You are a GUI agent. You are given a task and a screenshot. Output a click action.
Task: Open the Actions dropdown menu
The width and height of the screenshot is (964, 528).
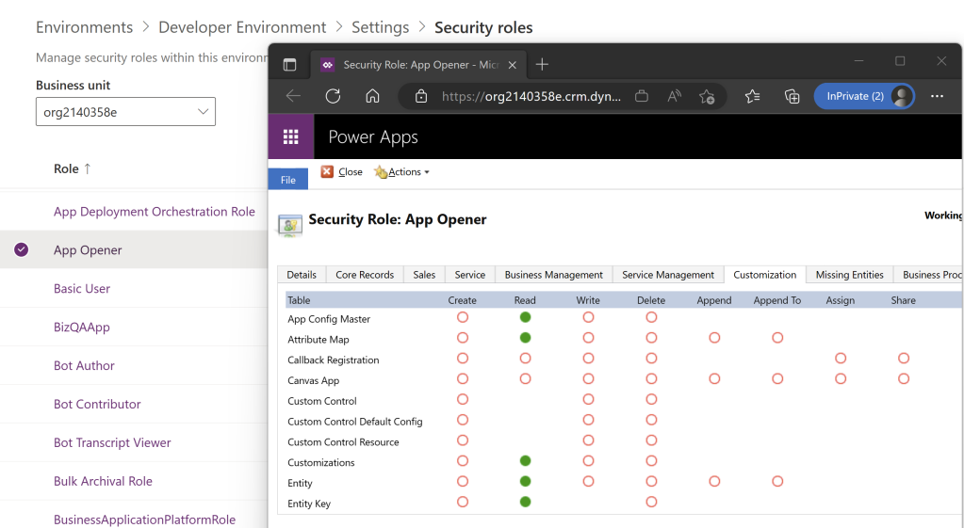pos(402,172)
